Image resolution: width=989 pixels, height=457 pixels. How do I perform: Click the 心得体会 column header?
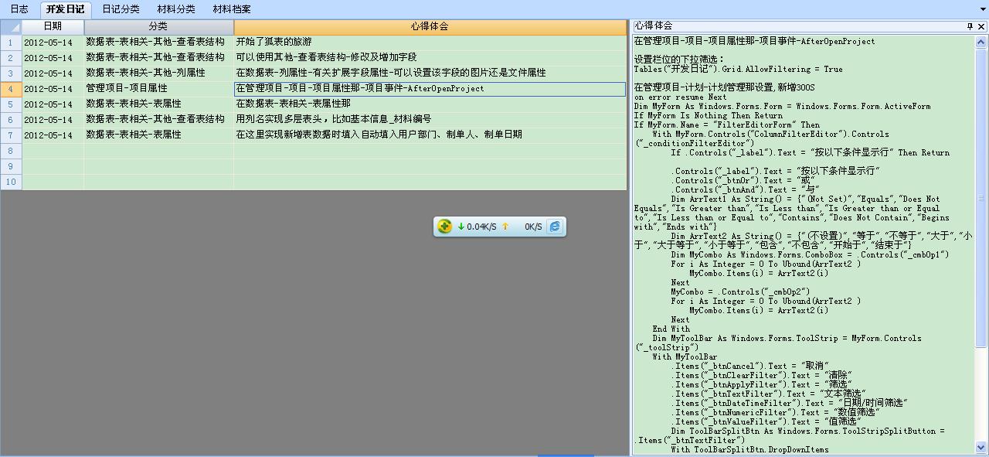pyautogui.click(x=430, y=27)
